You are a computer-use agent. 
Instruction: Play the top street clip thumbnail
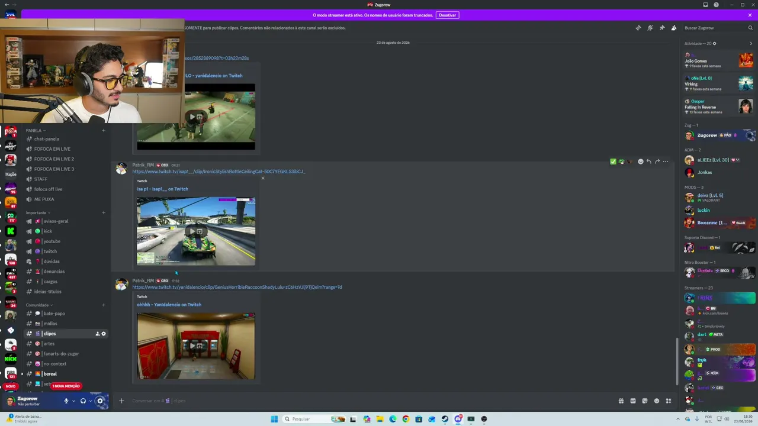196,117
